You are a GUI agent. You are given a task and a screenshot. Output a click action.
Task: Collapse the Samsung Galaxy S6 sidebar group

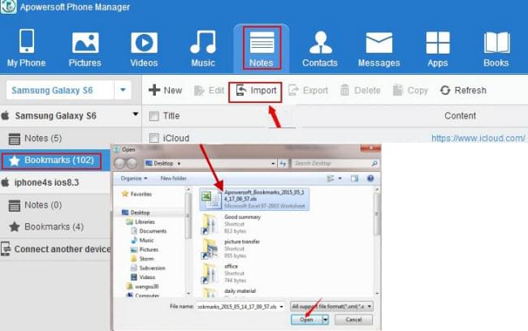click(136, 114)
